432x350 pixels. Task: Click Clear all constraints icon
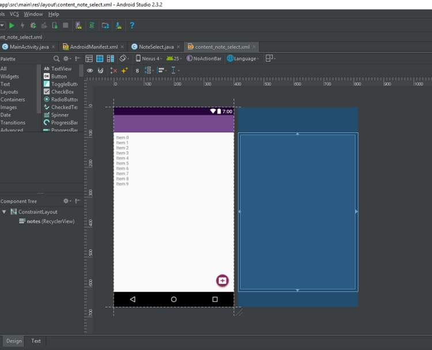point(113,70)
